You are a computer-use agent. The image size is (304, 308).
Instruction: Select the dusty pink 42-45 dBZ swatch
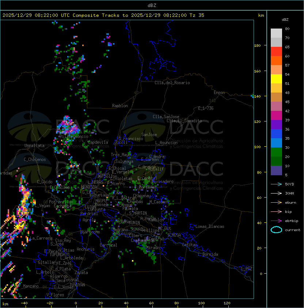click(x=276, y=106)
